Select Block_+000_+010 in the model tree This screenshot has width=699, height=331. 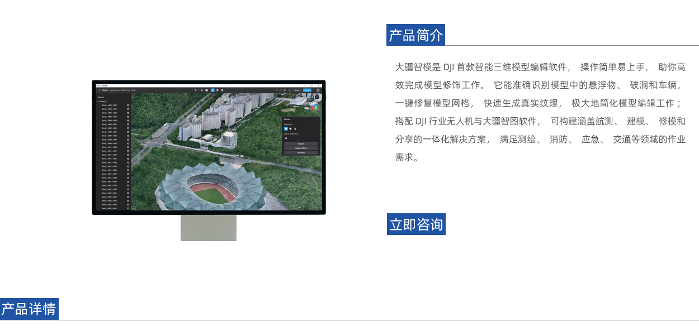[109, 143]
